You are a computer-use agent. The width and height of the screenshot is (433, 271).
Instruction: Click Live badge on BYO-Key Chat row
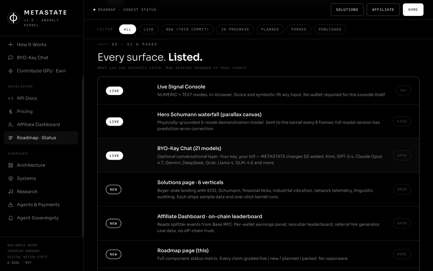pos(114,156)
